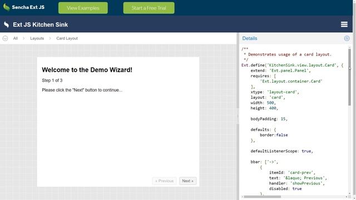Image resolution: width=356 pixels, height=200 pixels.
Task: Open the hamburger menu
Action: [x=344, y=24]
